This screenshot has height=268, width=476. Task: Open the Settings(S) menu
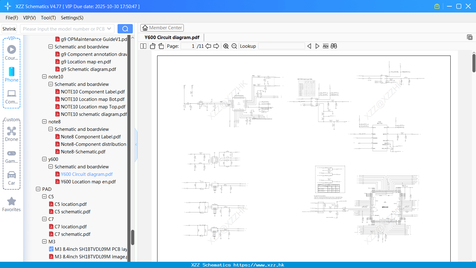tap(72, 18)
